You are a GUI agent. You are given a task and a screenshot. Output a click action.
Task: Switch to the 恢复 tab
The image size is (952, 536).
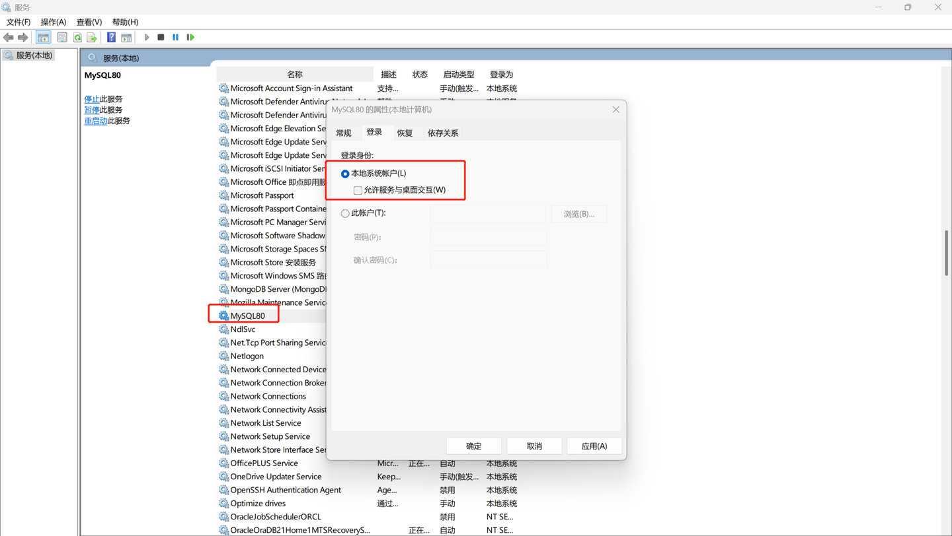click(x=405, y=133)
